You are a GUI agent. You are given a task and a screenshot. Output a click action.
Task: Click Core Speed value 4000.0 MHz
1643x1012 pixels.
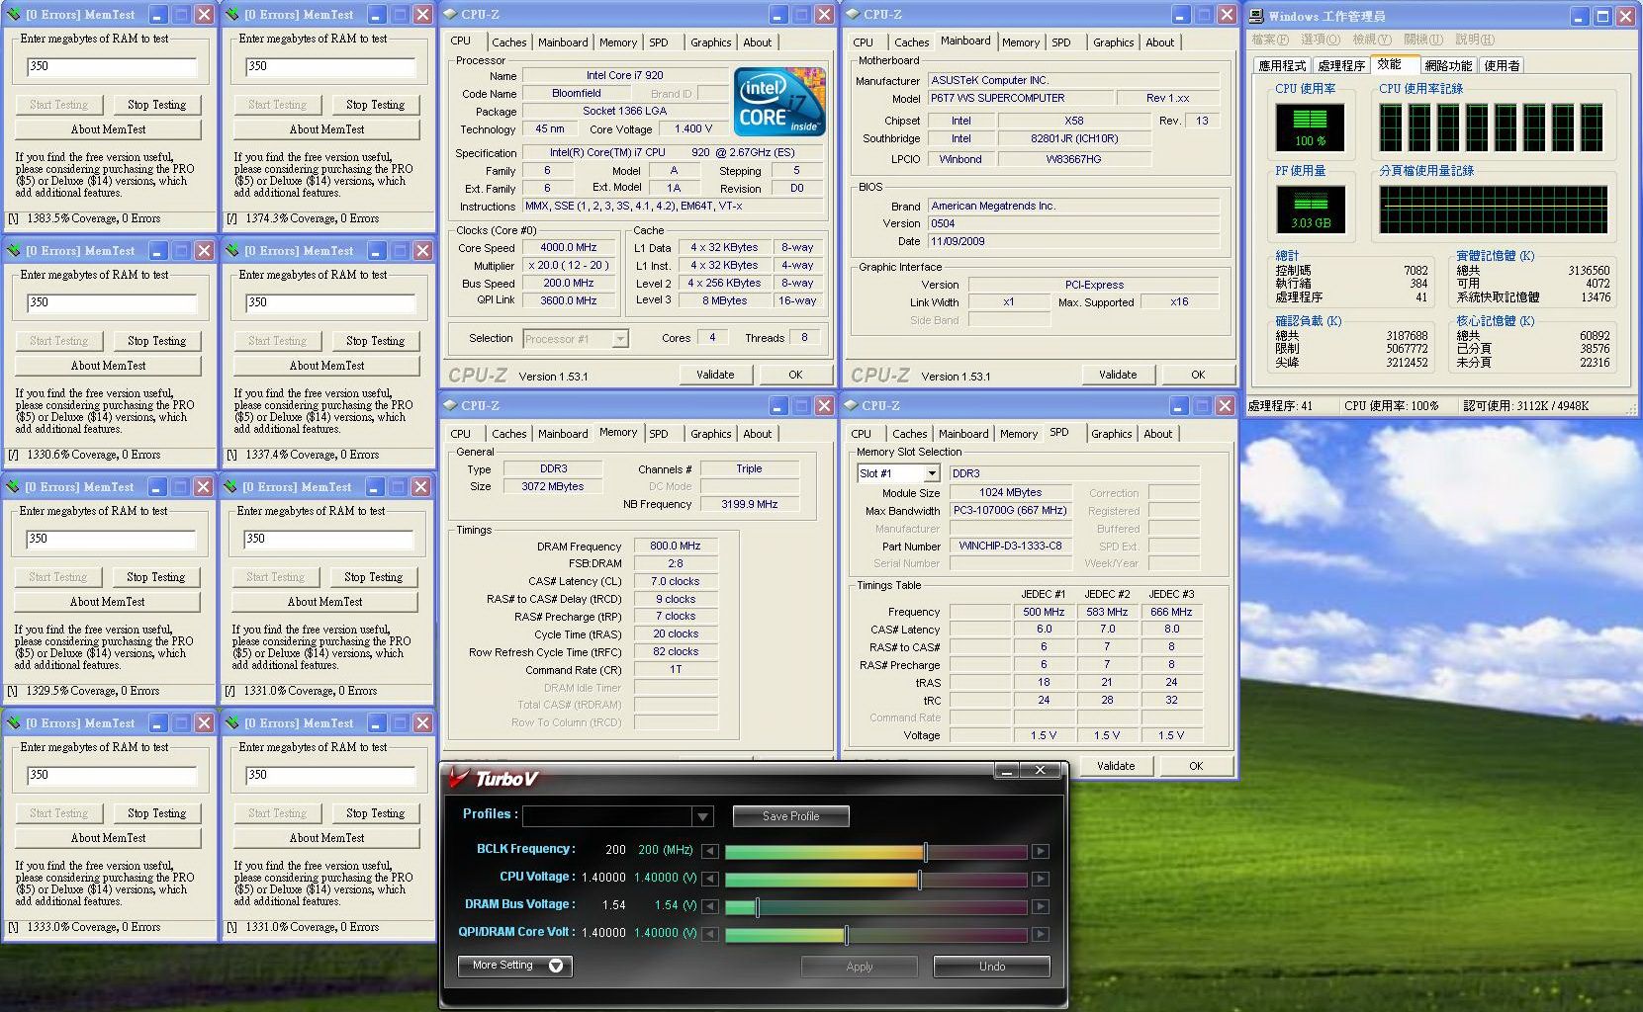pyautogui.click(x=569, y=248)
